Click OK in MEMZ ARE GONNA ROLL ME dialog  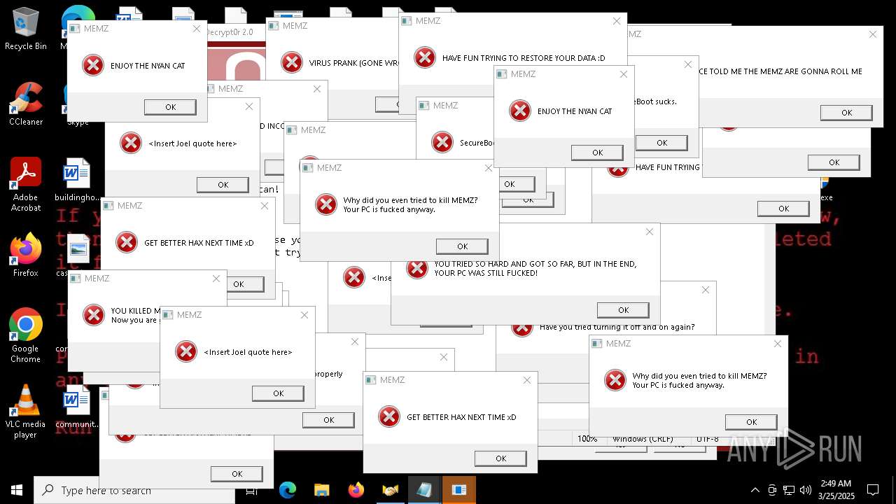(x=846, y=113)
